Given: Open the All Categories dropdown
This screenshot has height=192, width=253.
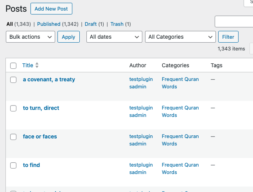Looking at the screenshot, I should click(x=180, y=37).
